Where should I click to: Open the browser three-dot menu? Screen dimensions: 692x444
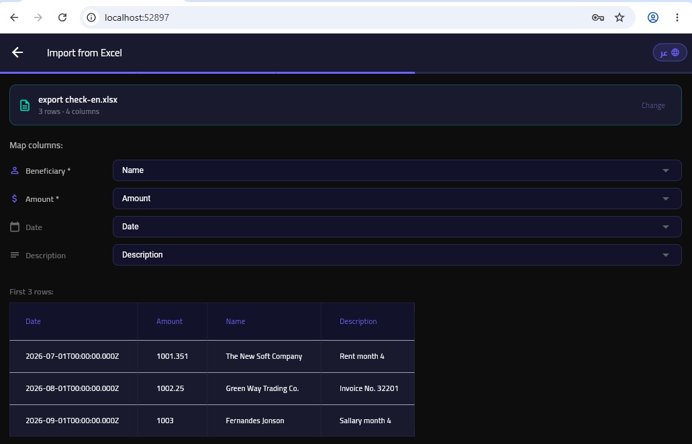[677, 17]
